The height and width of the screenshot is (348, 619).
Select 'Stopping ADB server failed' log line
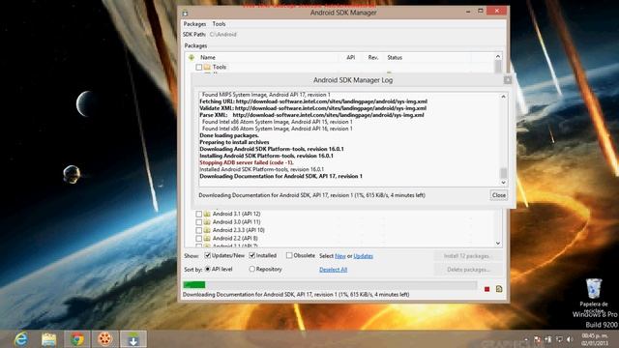click(247, 162)
